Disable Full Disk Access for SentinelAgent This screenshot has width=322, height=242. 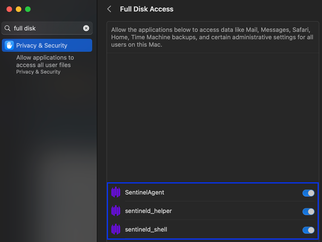tap(308, 193)
